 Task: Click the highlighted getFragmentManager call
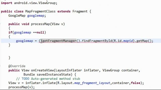click(x=59, y=41)
